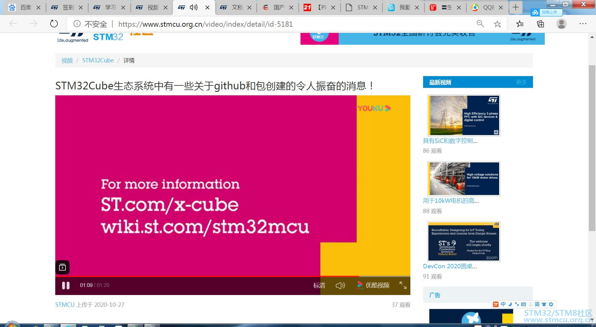The image size is (596, 327).
Task: Toggle fullscreen for the video player
Action: click(x=403, y=285)
